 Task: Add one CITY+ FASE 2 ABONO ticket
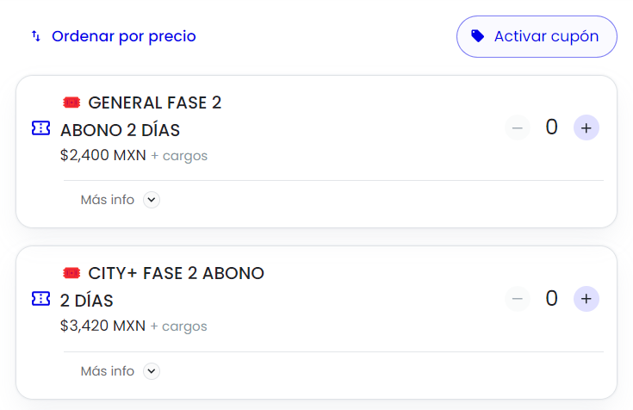[x=586, y=299]
